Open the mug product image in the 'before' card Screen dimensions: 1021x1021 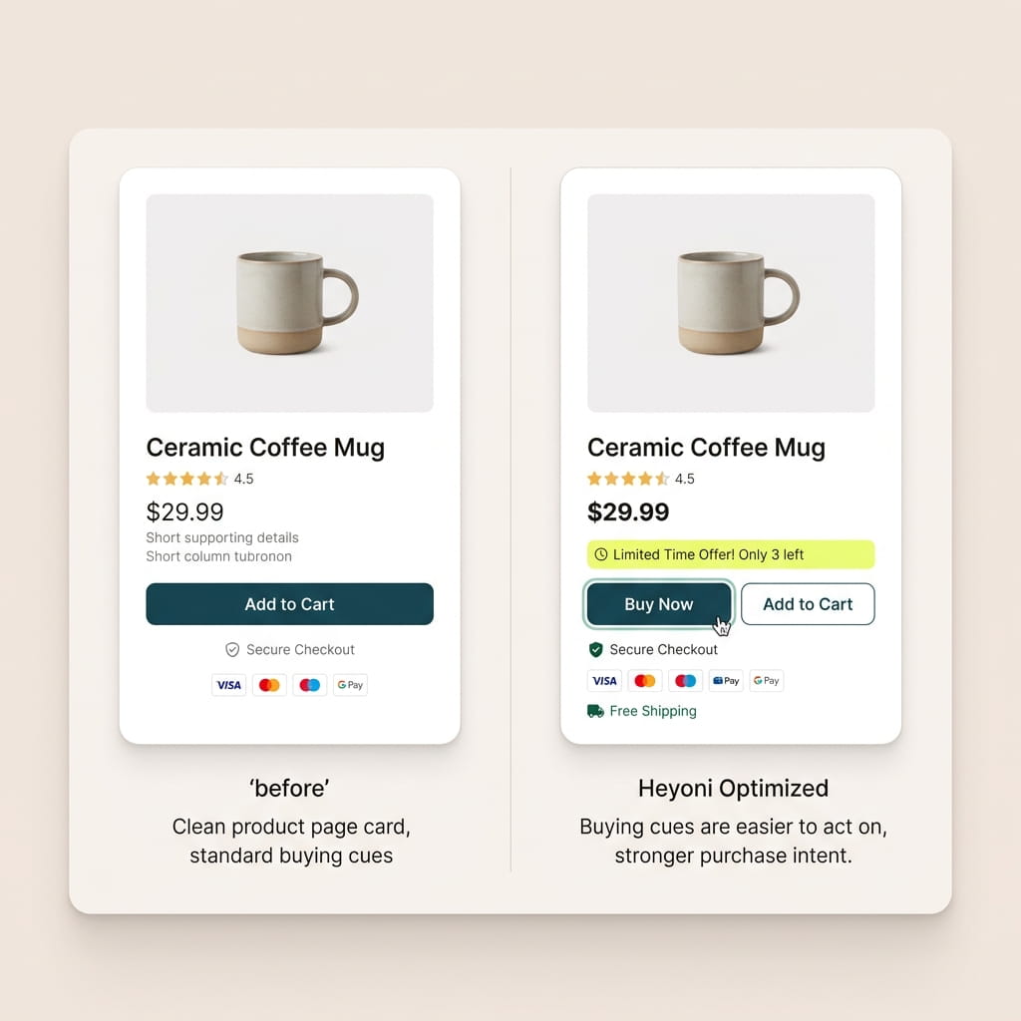[x=289, y=303]
